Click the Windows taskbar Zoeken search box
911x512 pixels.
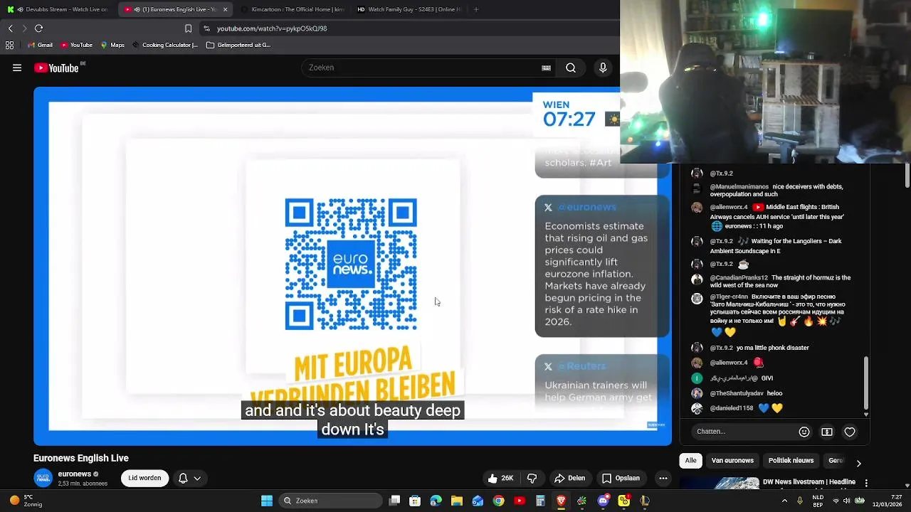pos(330,501)
